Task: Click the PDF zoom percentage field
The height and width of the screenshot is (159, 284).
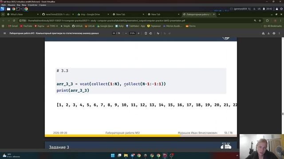Action: pos(132,34)
